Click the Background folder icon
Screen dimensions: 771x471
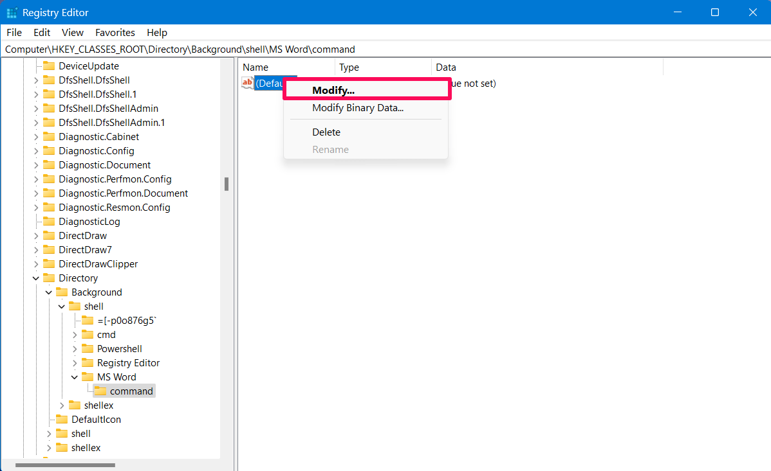[62, 292]
